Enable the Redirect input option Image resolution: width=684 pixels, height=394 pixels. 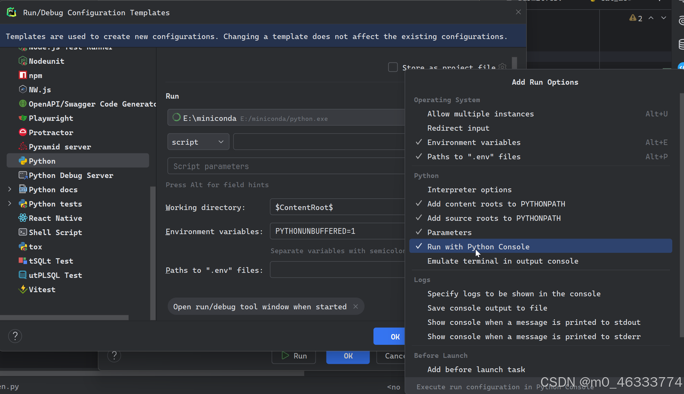[458, 128]
